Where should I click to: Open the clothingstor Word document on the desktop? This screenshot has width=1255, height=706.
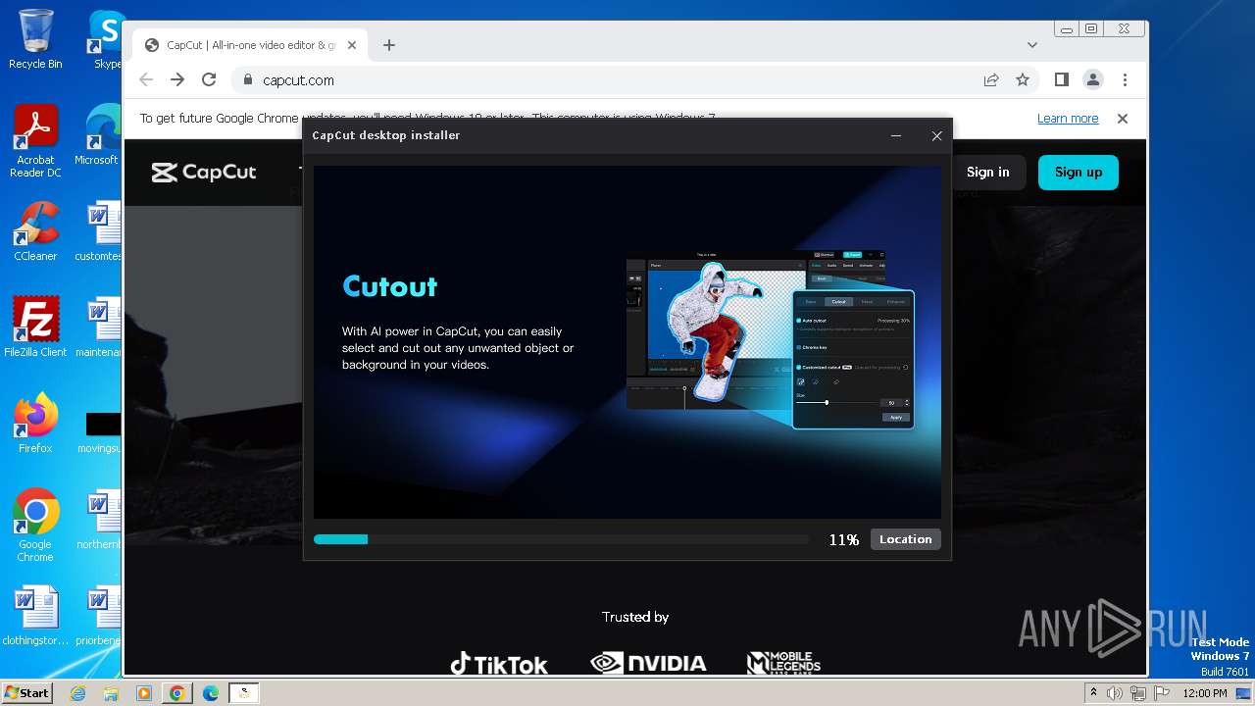coord(35,616)
